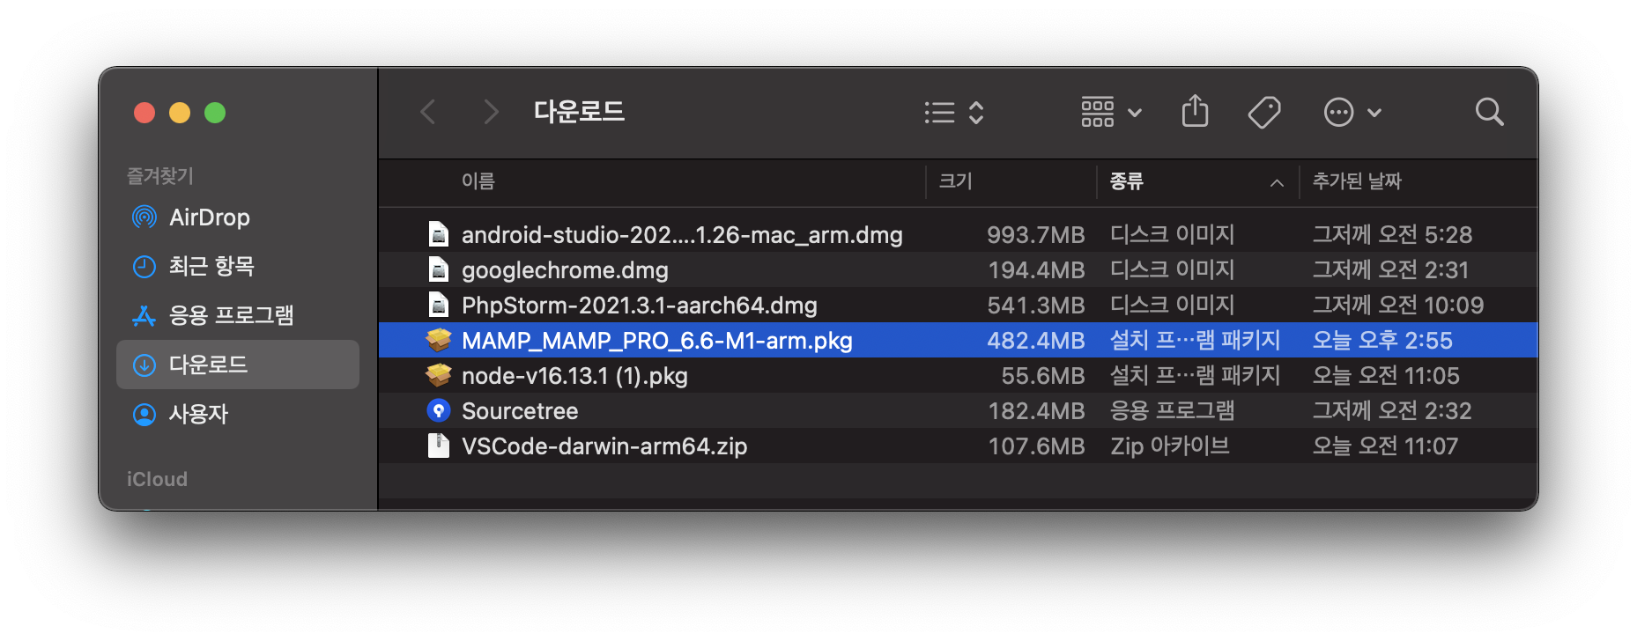The width and height of the screenshot is (1637, 641).
Task: Click the PhpStorm disk image icon
Action: pyautogui.click(x=438, y=305)
